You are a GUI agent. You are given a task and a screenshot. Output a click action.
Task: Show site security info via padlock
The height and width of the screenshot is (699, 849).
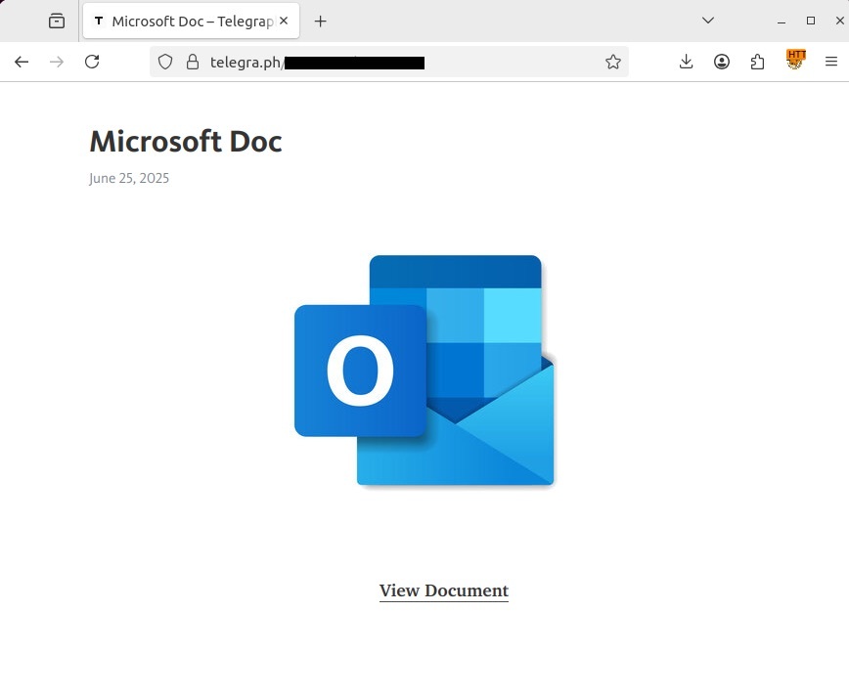pyautogui.click(x=192, y=62)
